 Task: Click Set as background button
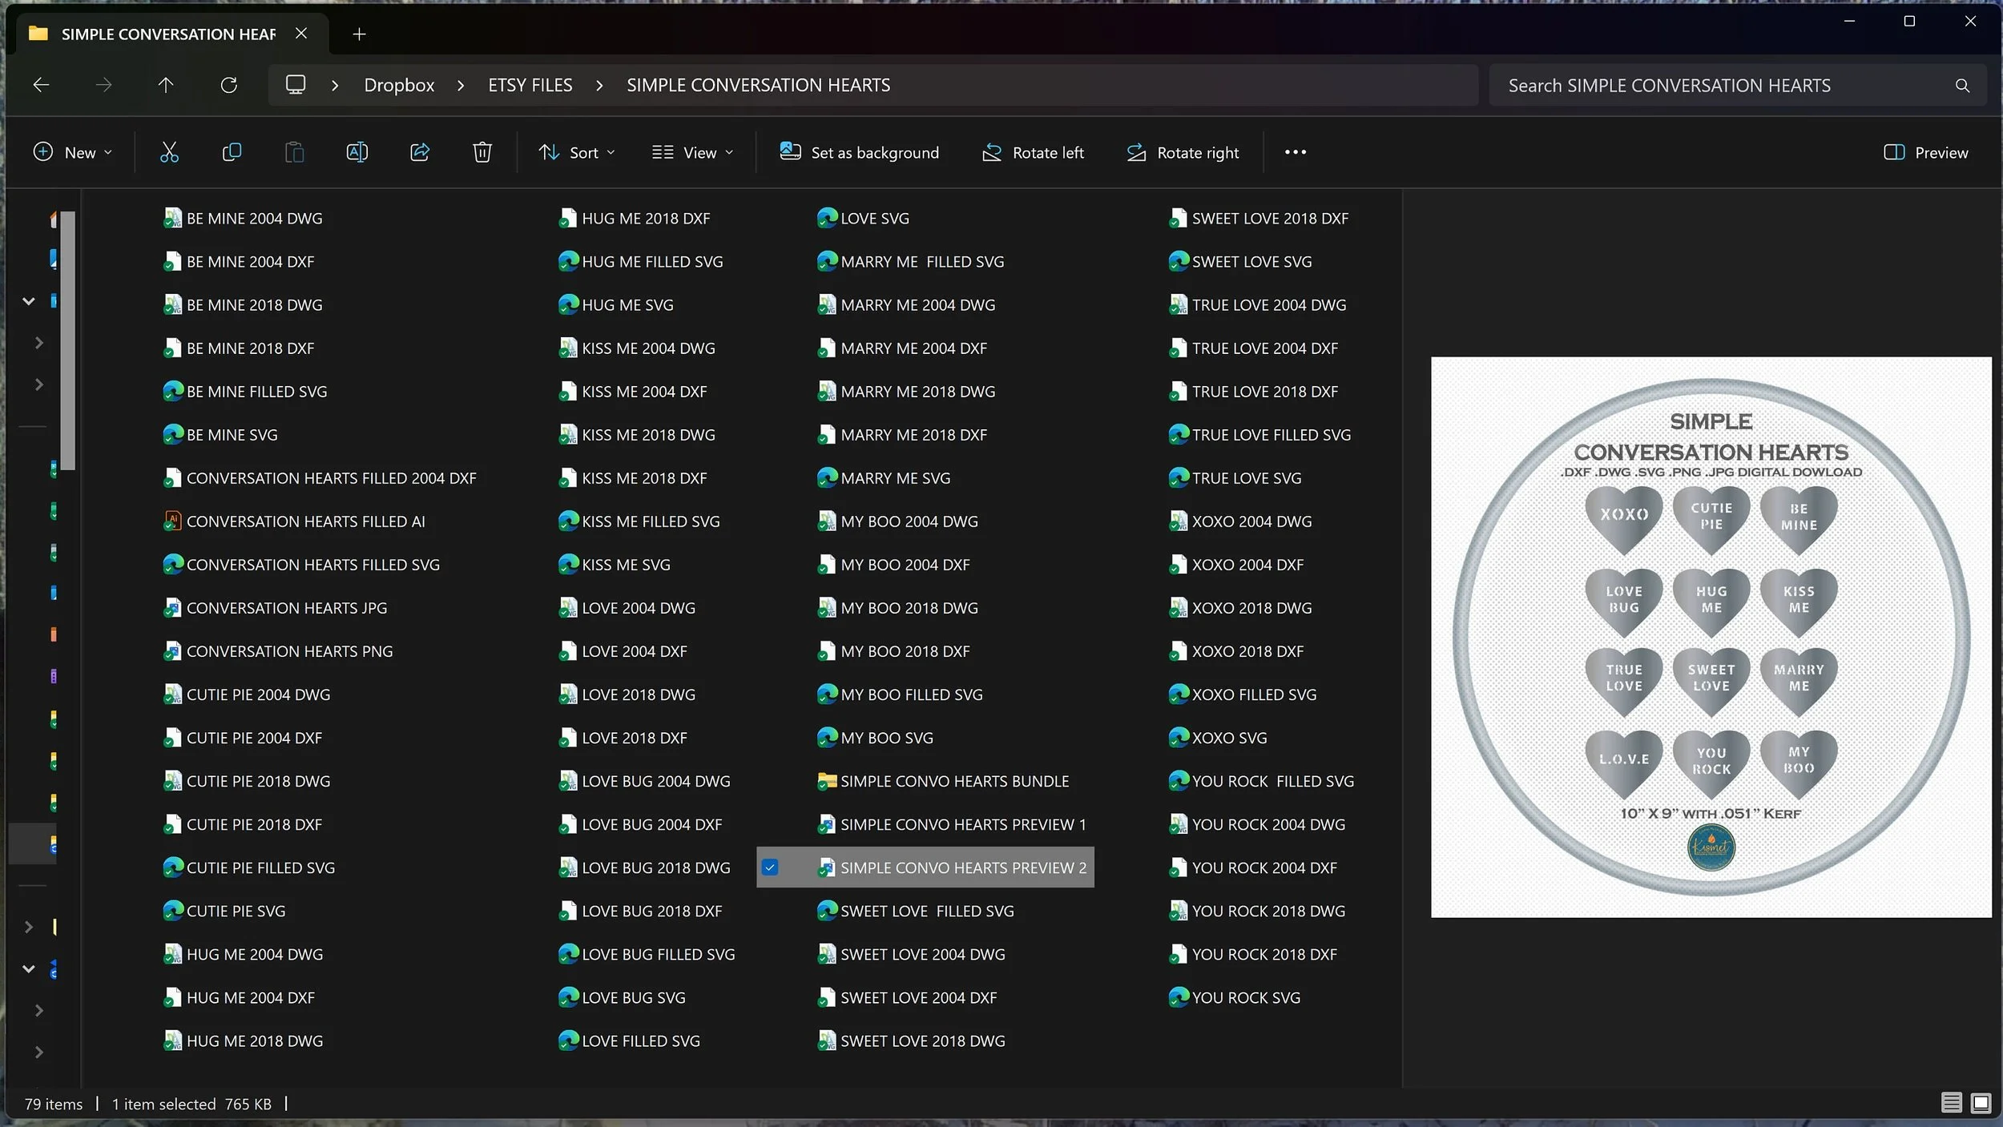click(x=859, y=152)
